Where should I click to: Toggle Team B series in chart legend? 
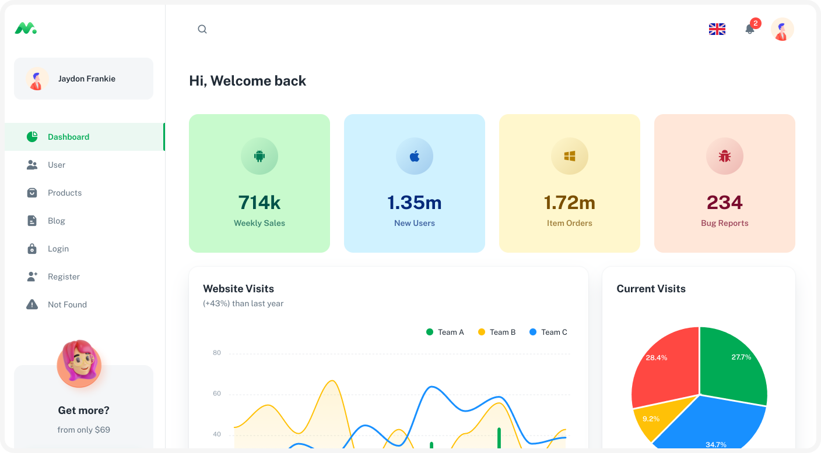click(497, 332)
